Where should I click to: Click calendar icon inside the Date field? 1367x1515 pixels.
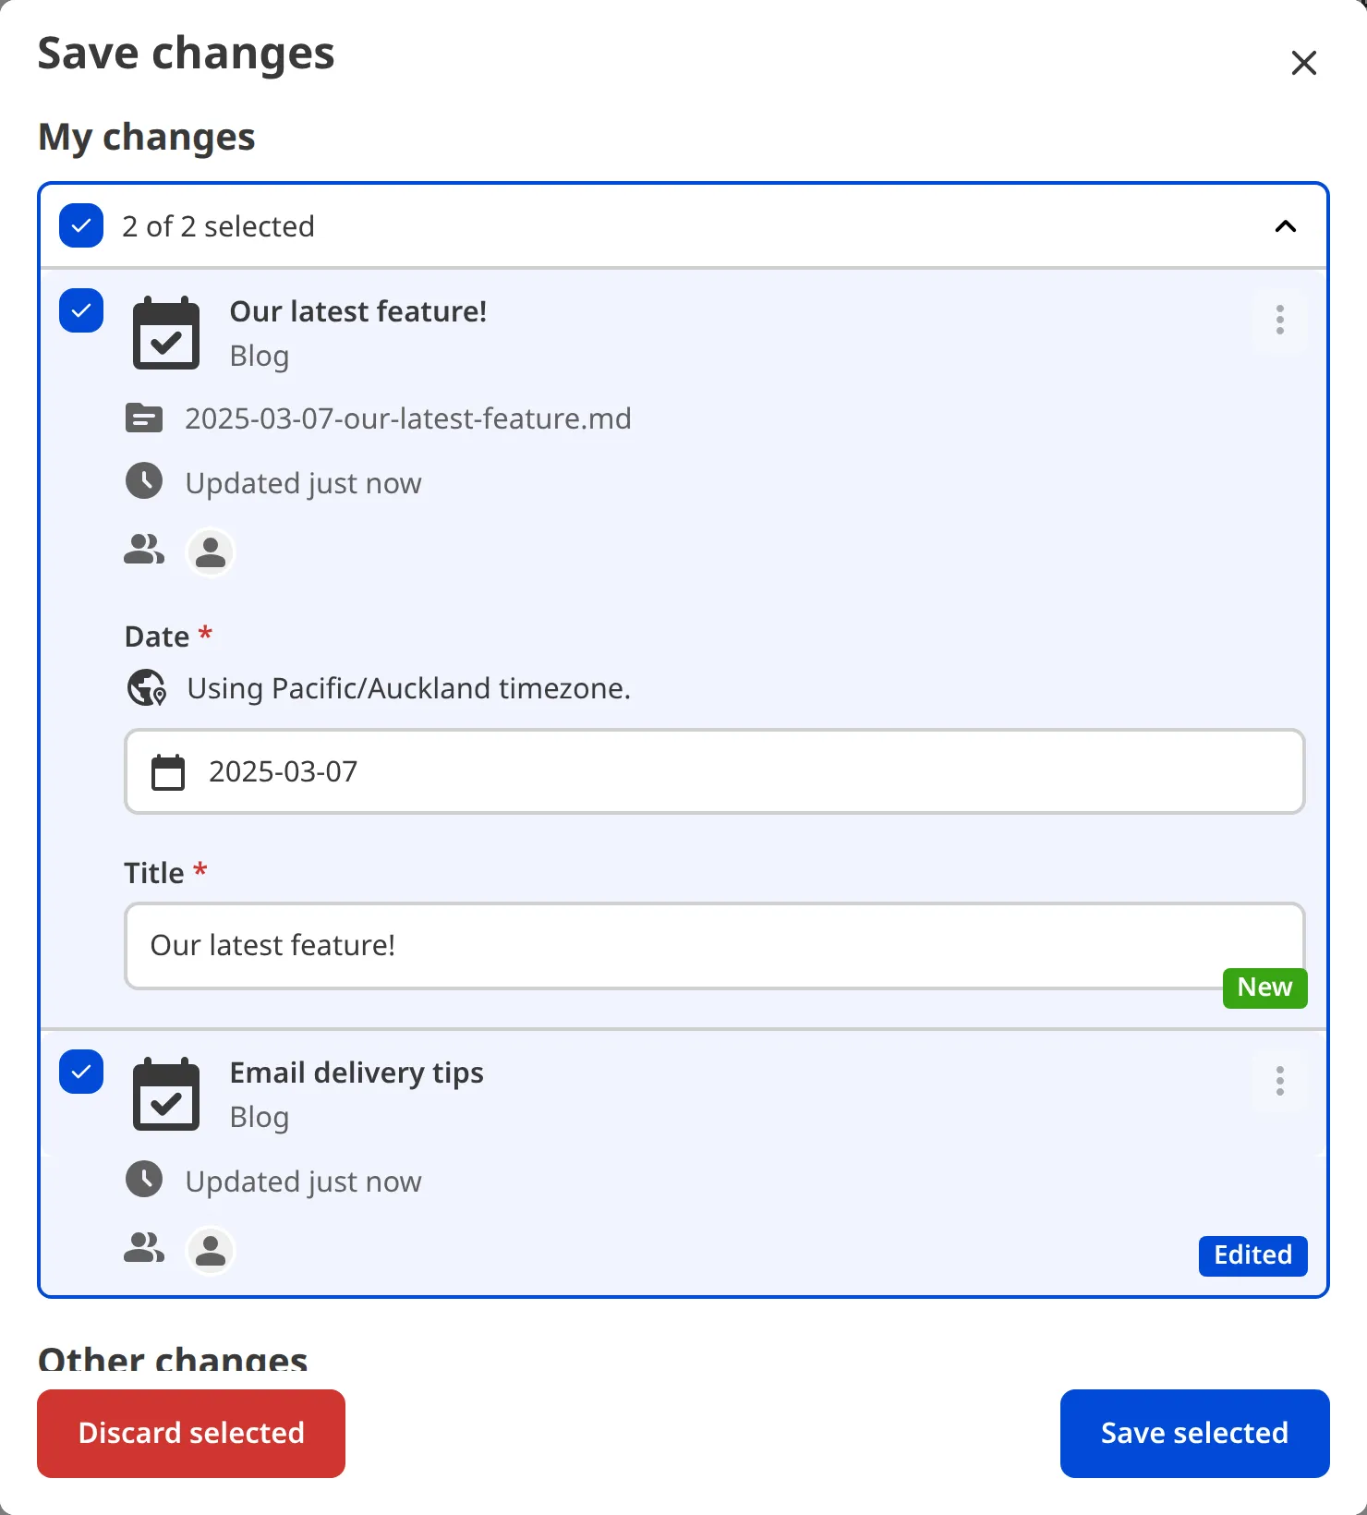(x=168, y=772)
